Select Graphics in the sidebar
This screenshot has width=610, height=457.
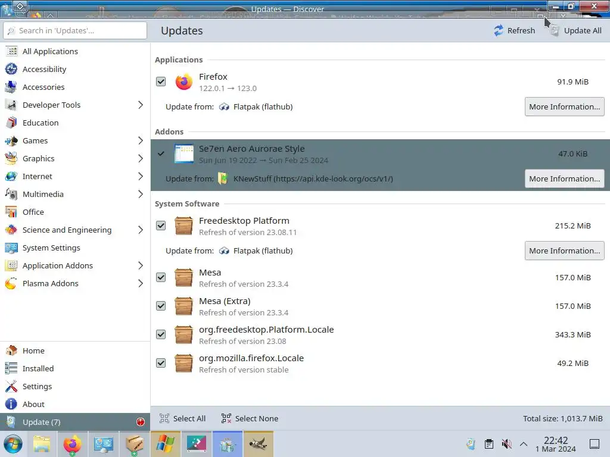[x=75, y=158]
